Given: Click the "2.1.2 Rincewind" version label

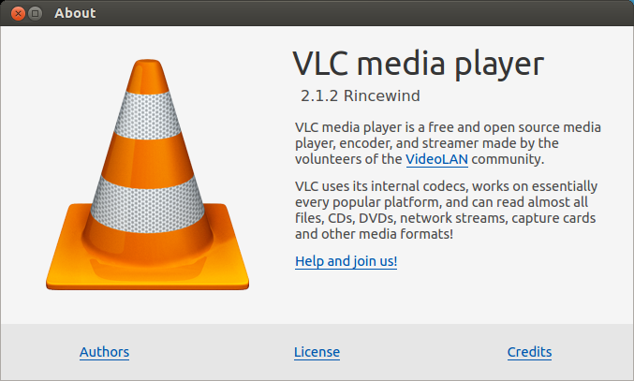Looking at the screenshot, I should 361,96.
